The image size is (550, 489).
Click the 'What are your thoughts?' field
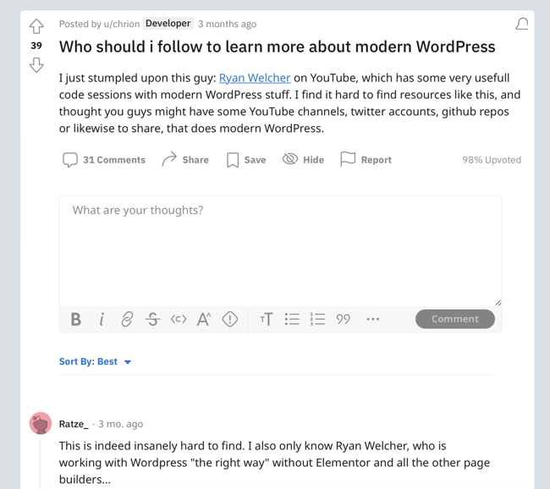tap(280, 245)
